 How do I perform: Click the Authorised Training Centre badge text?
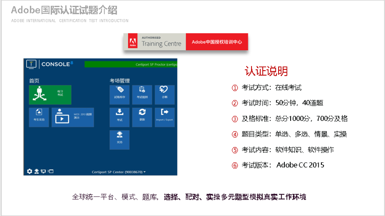tap(161, 42)
